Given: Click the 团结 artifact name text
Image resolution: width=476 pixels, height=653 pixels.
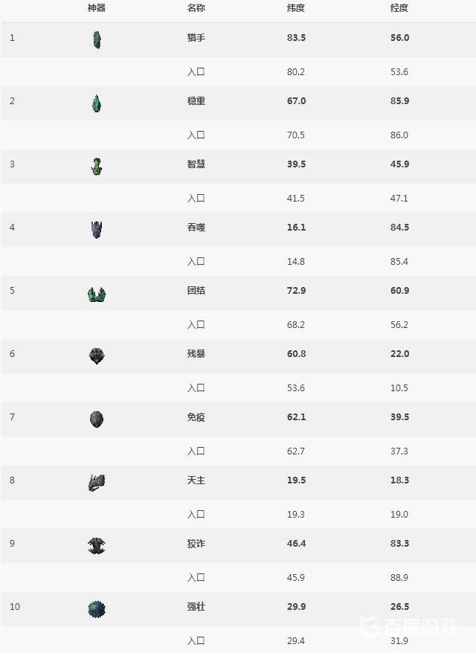Looking at the screenshot, I should pyautogui.click(x=196, y=290).
